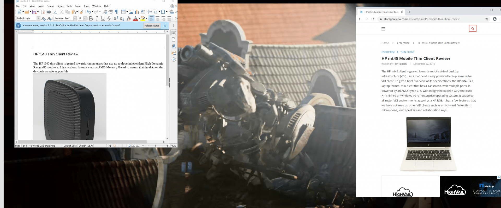Screen dimensions: 501x208
Task: Click the zoom slider handle in Writer status bar
Action: click(155, 146)
